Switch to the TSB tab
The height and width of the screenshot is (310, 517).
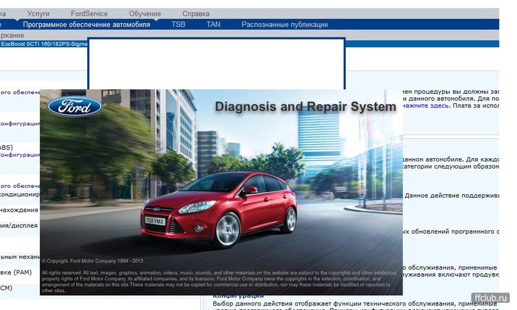pos(178,25)
